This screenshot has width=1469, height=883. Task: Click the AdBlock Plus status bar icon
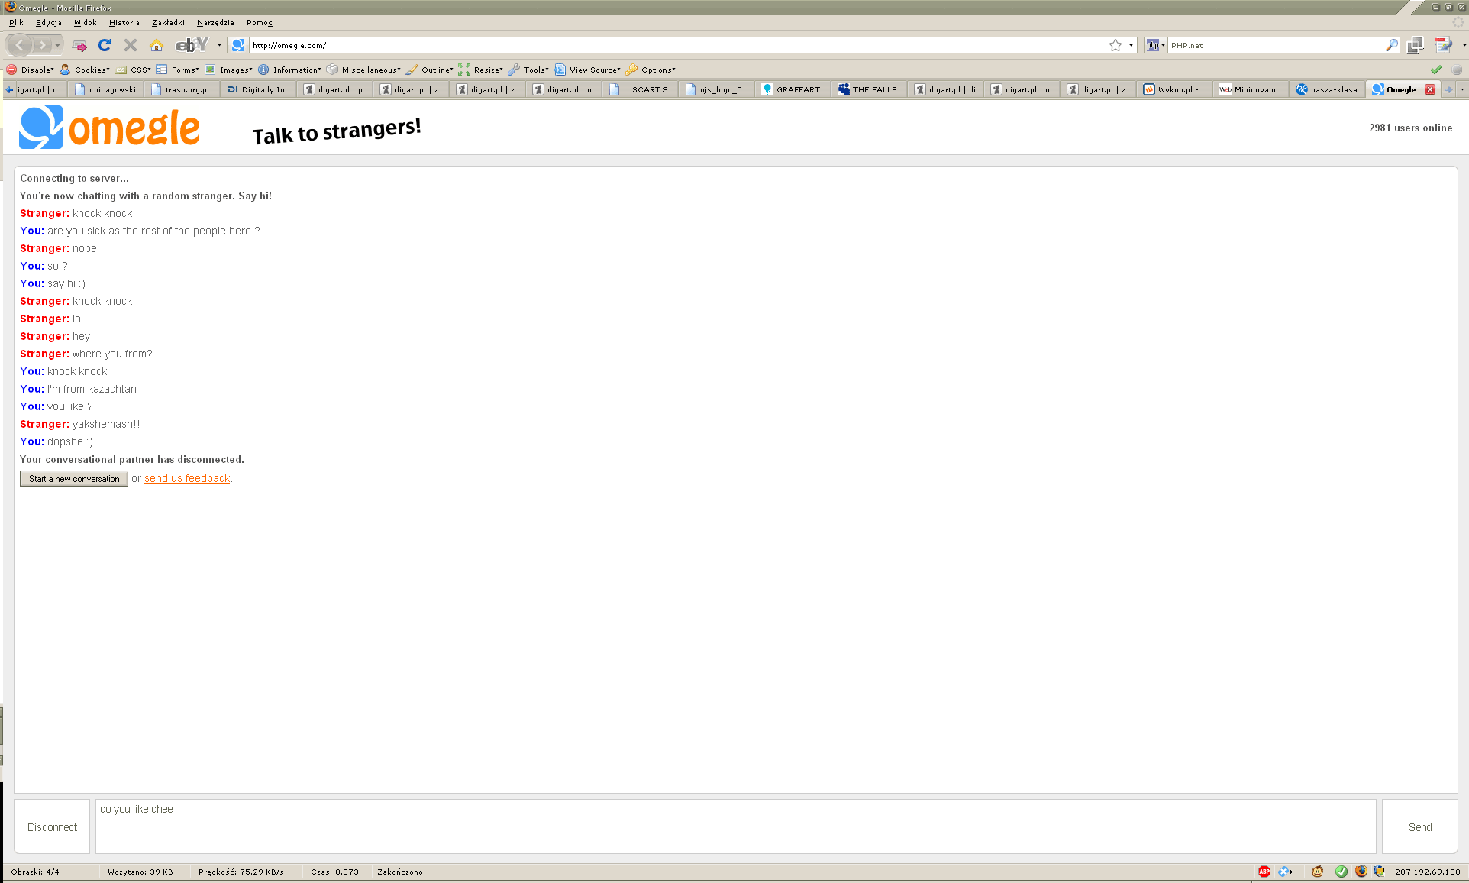tap(1264, 872)
